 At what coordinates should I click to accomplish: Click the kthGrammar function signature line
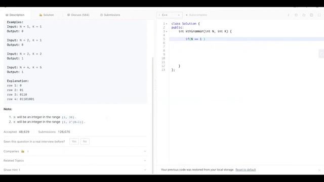coord(205,31)
